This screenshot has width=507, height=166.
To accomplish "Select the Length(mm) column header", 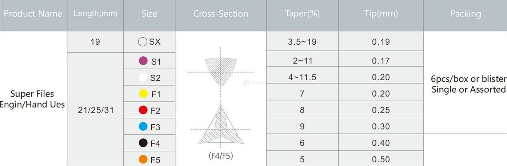I will pos(95,14).
